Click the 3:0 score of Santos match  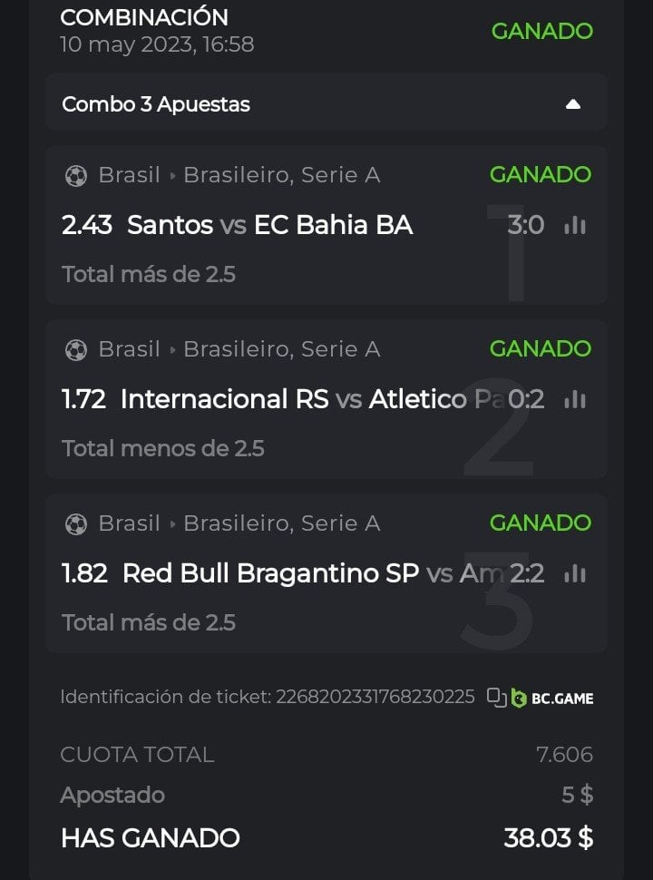tap(526, 225)
